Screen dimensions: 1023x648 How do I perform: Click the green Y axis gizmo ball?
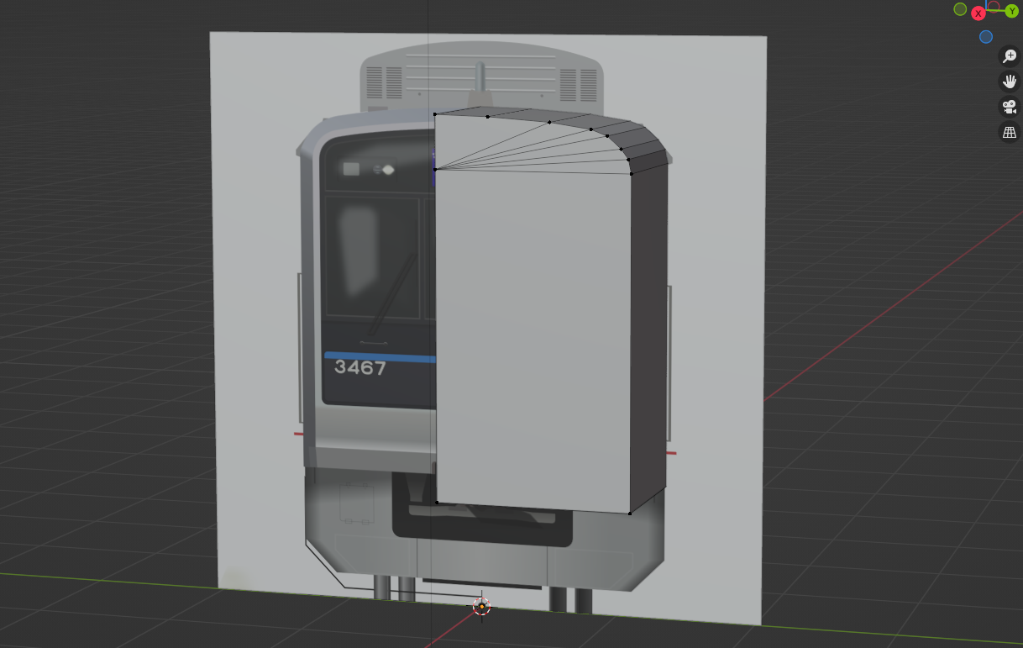pyautogui.click(x=1011, y=11)
